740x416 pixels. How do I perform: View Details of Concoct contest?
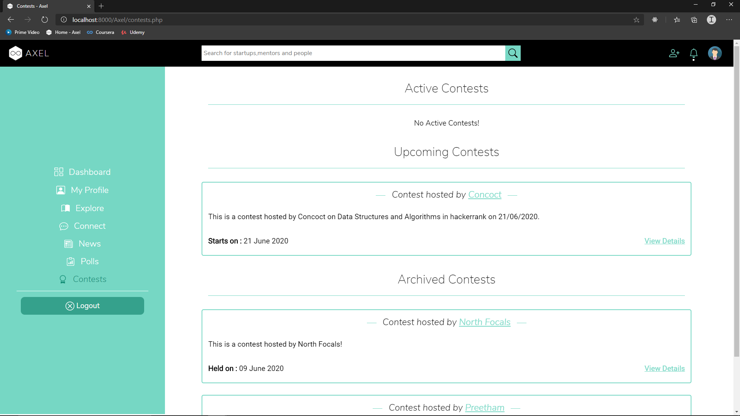click(x=664, y=241)
